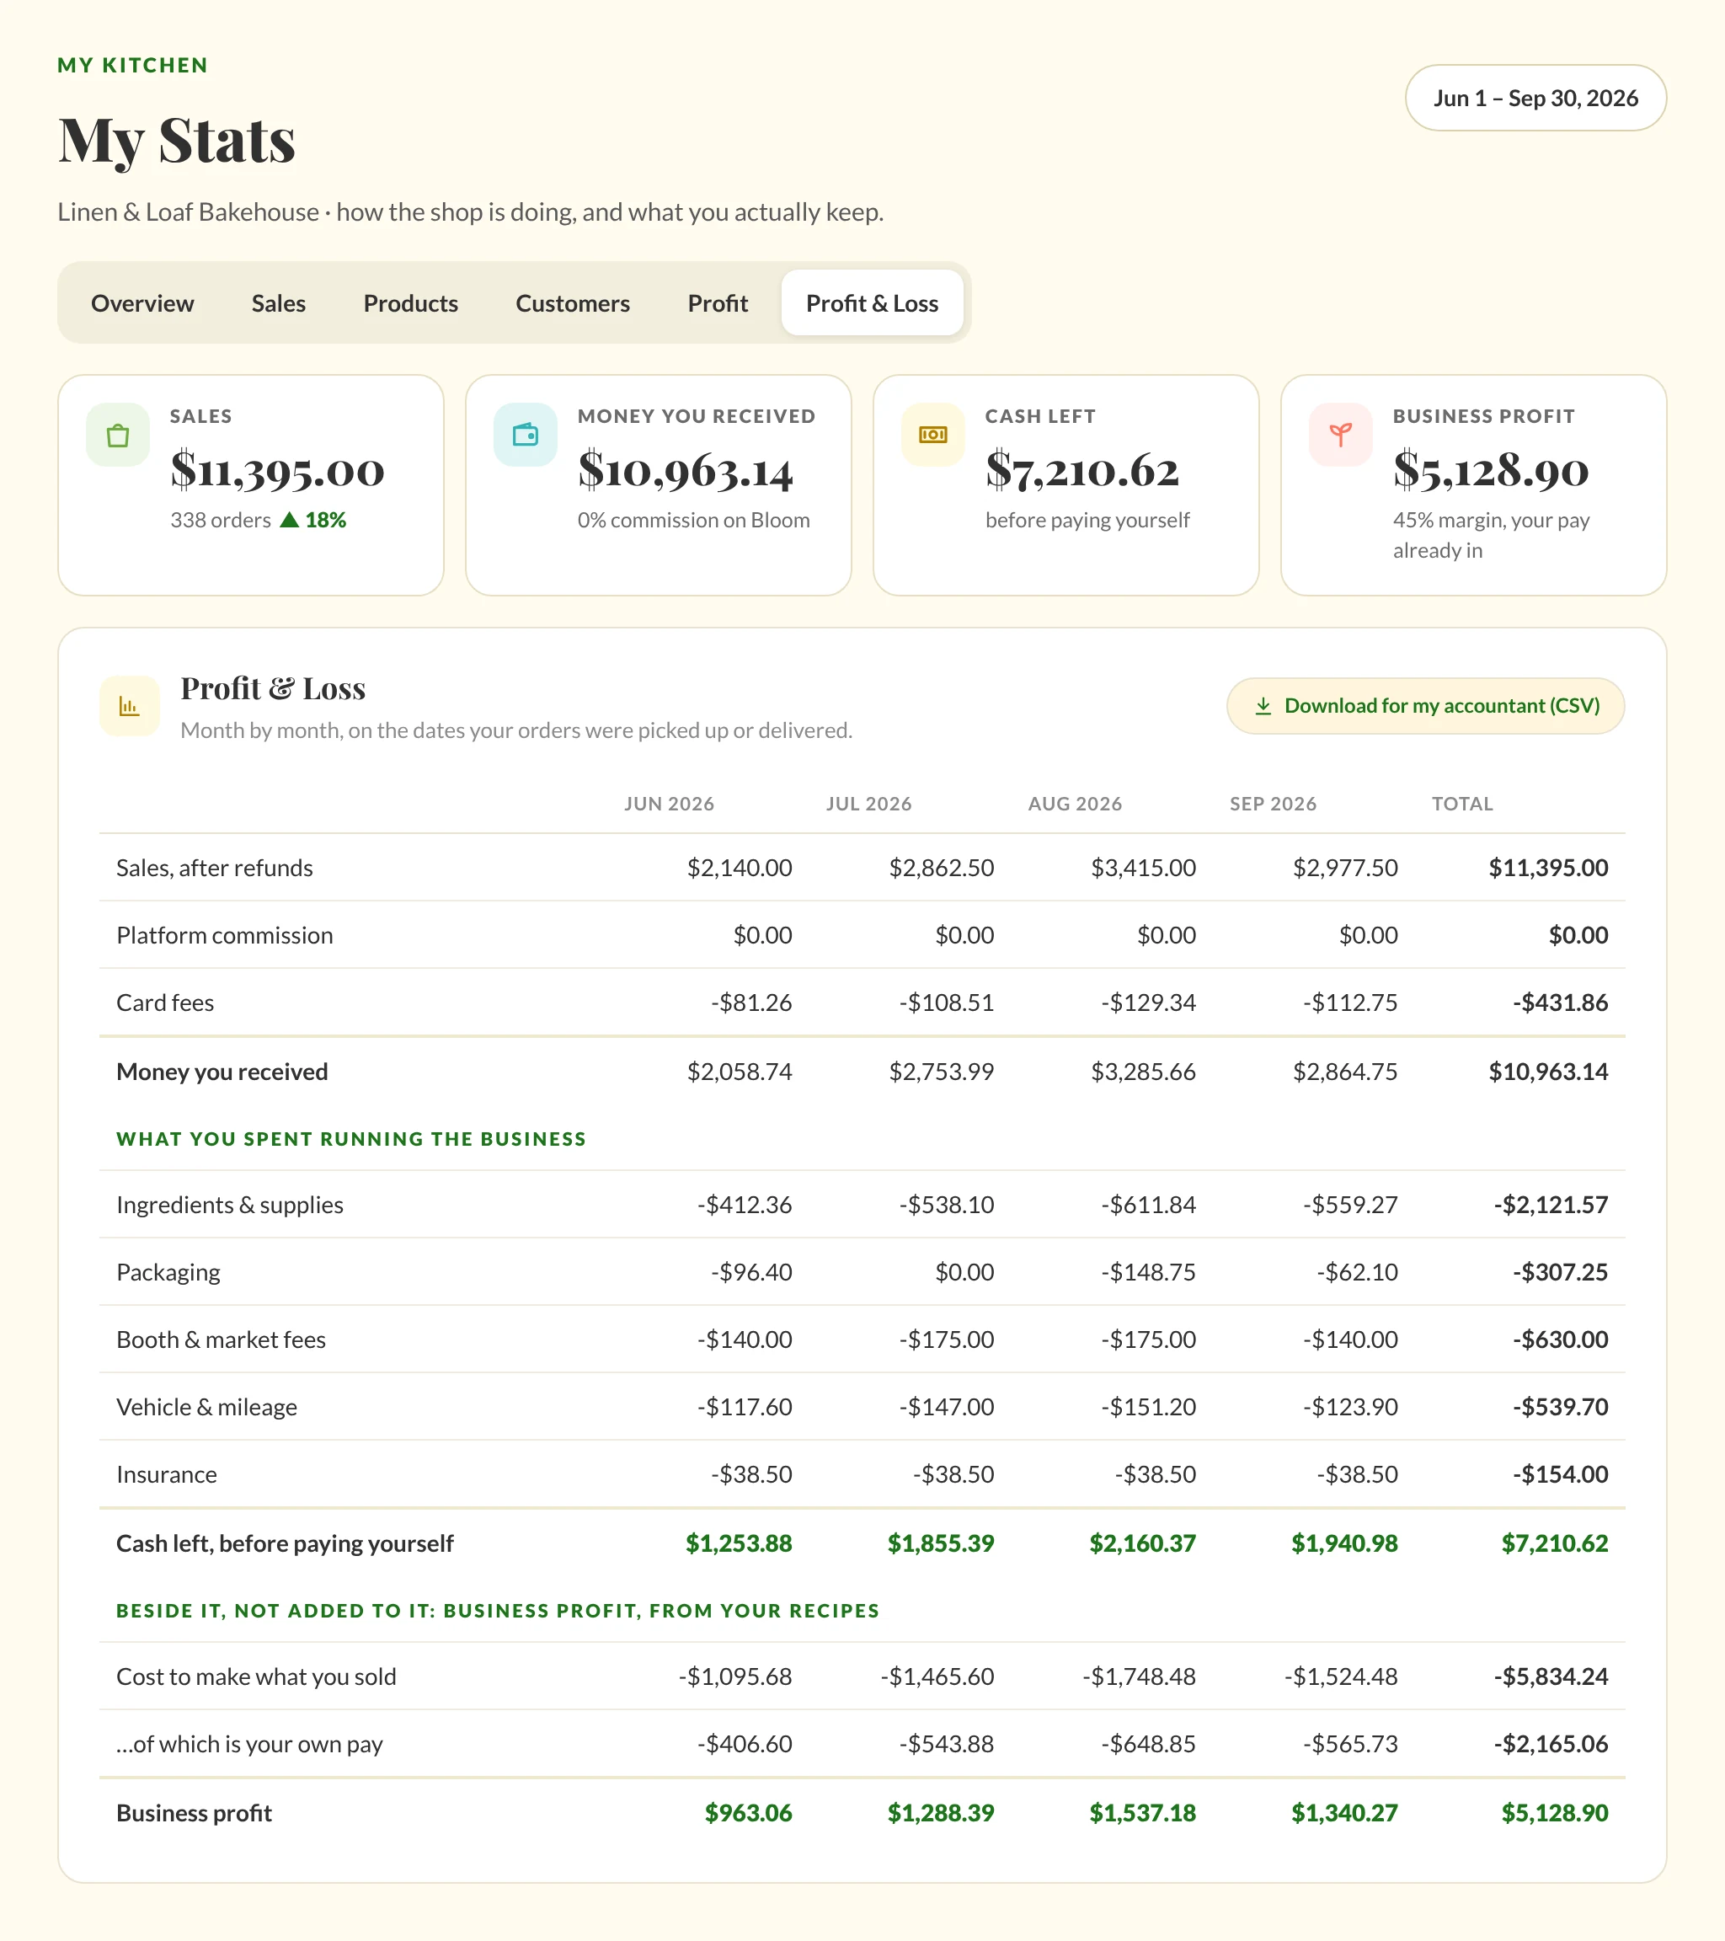Screen dimensions: 1725x1941
Task: Click the TOTAL column header
Action: coord(1462,804)
